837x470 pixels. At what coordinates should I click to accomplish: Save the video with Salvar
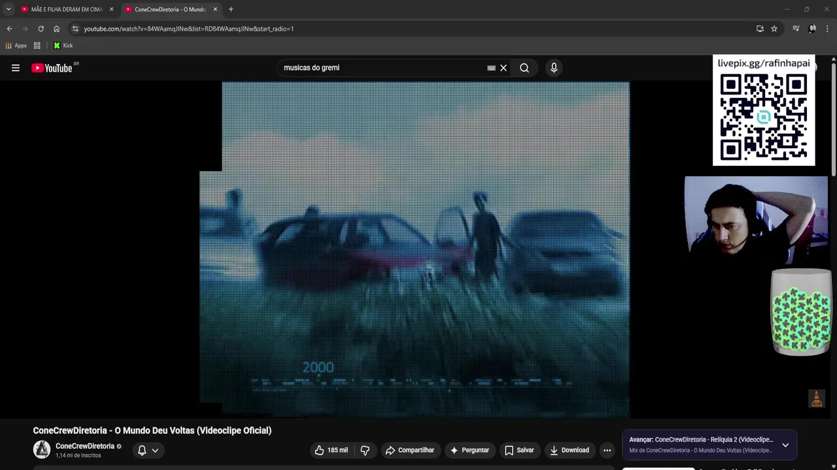coord(519,450)
